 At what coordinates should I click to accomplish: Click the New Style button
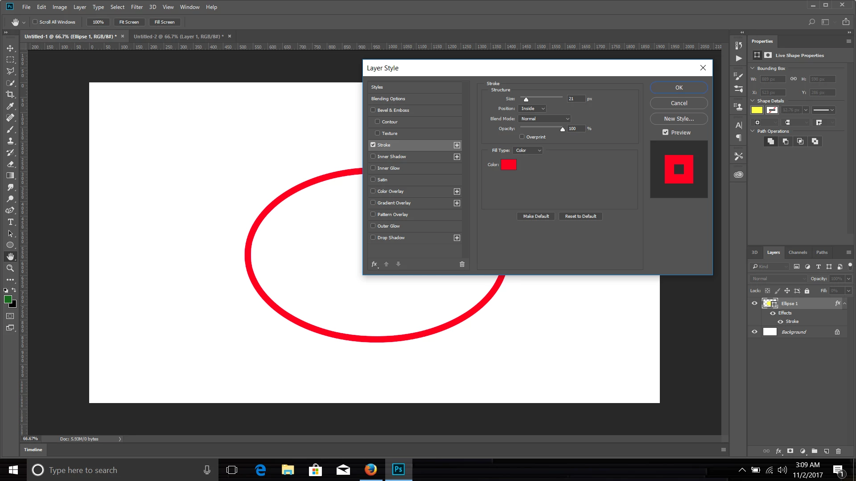tap(679, 119)
